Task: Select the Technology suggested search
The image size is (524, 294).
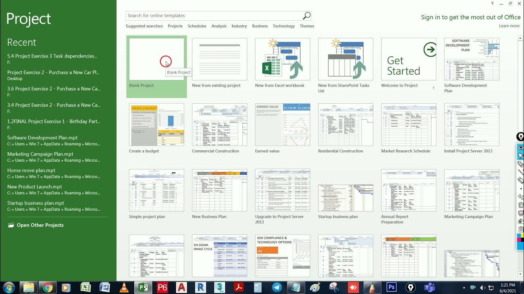Action: click(x=284, y=26)
